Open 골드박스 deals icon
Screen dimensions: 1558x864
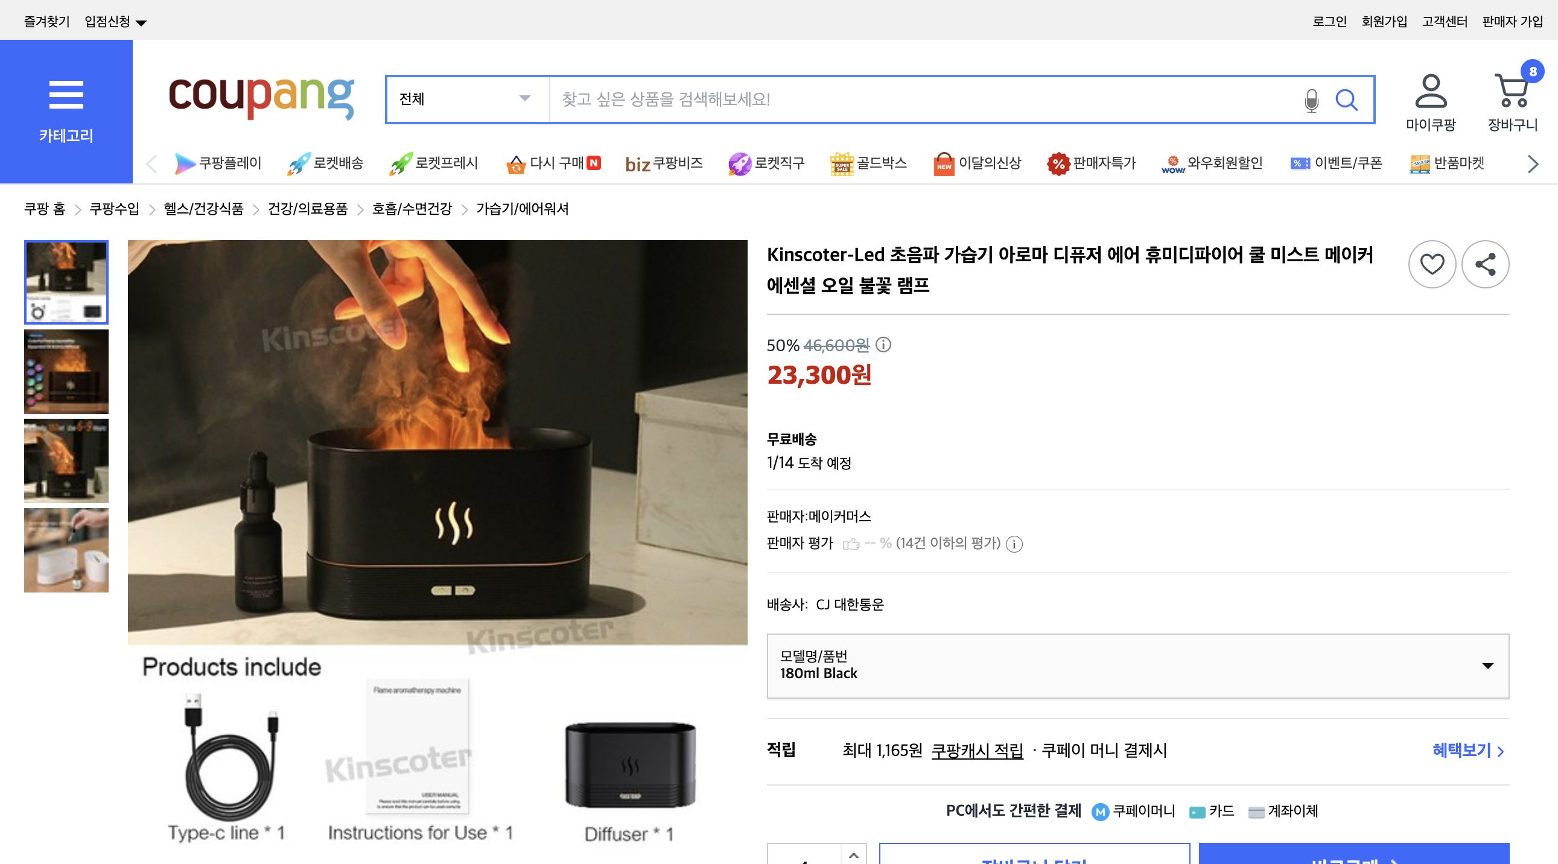tap(841, 164)
